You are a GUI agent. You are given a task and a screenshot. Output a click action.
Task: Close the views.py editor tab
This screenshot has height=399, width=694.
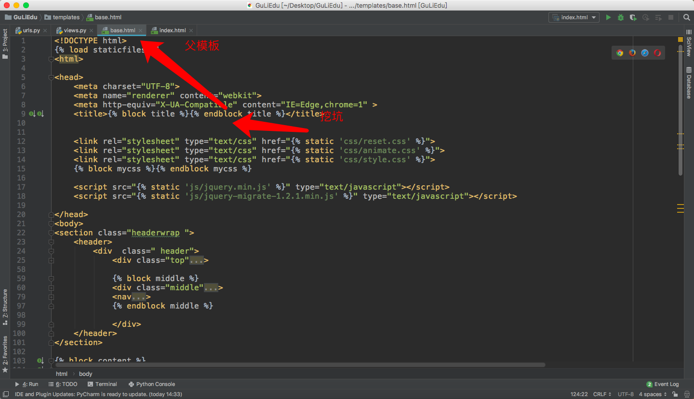point(91,30)
